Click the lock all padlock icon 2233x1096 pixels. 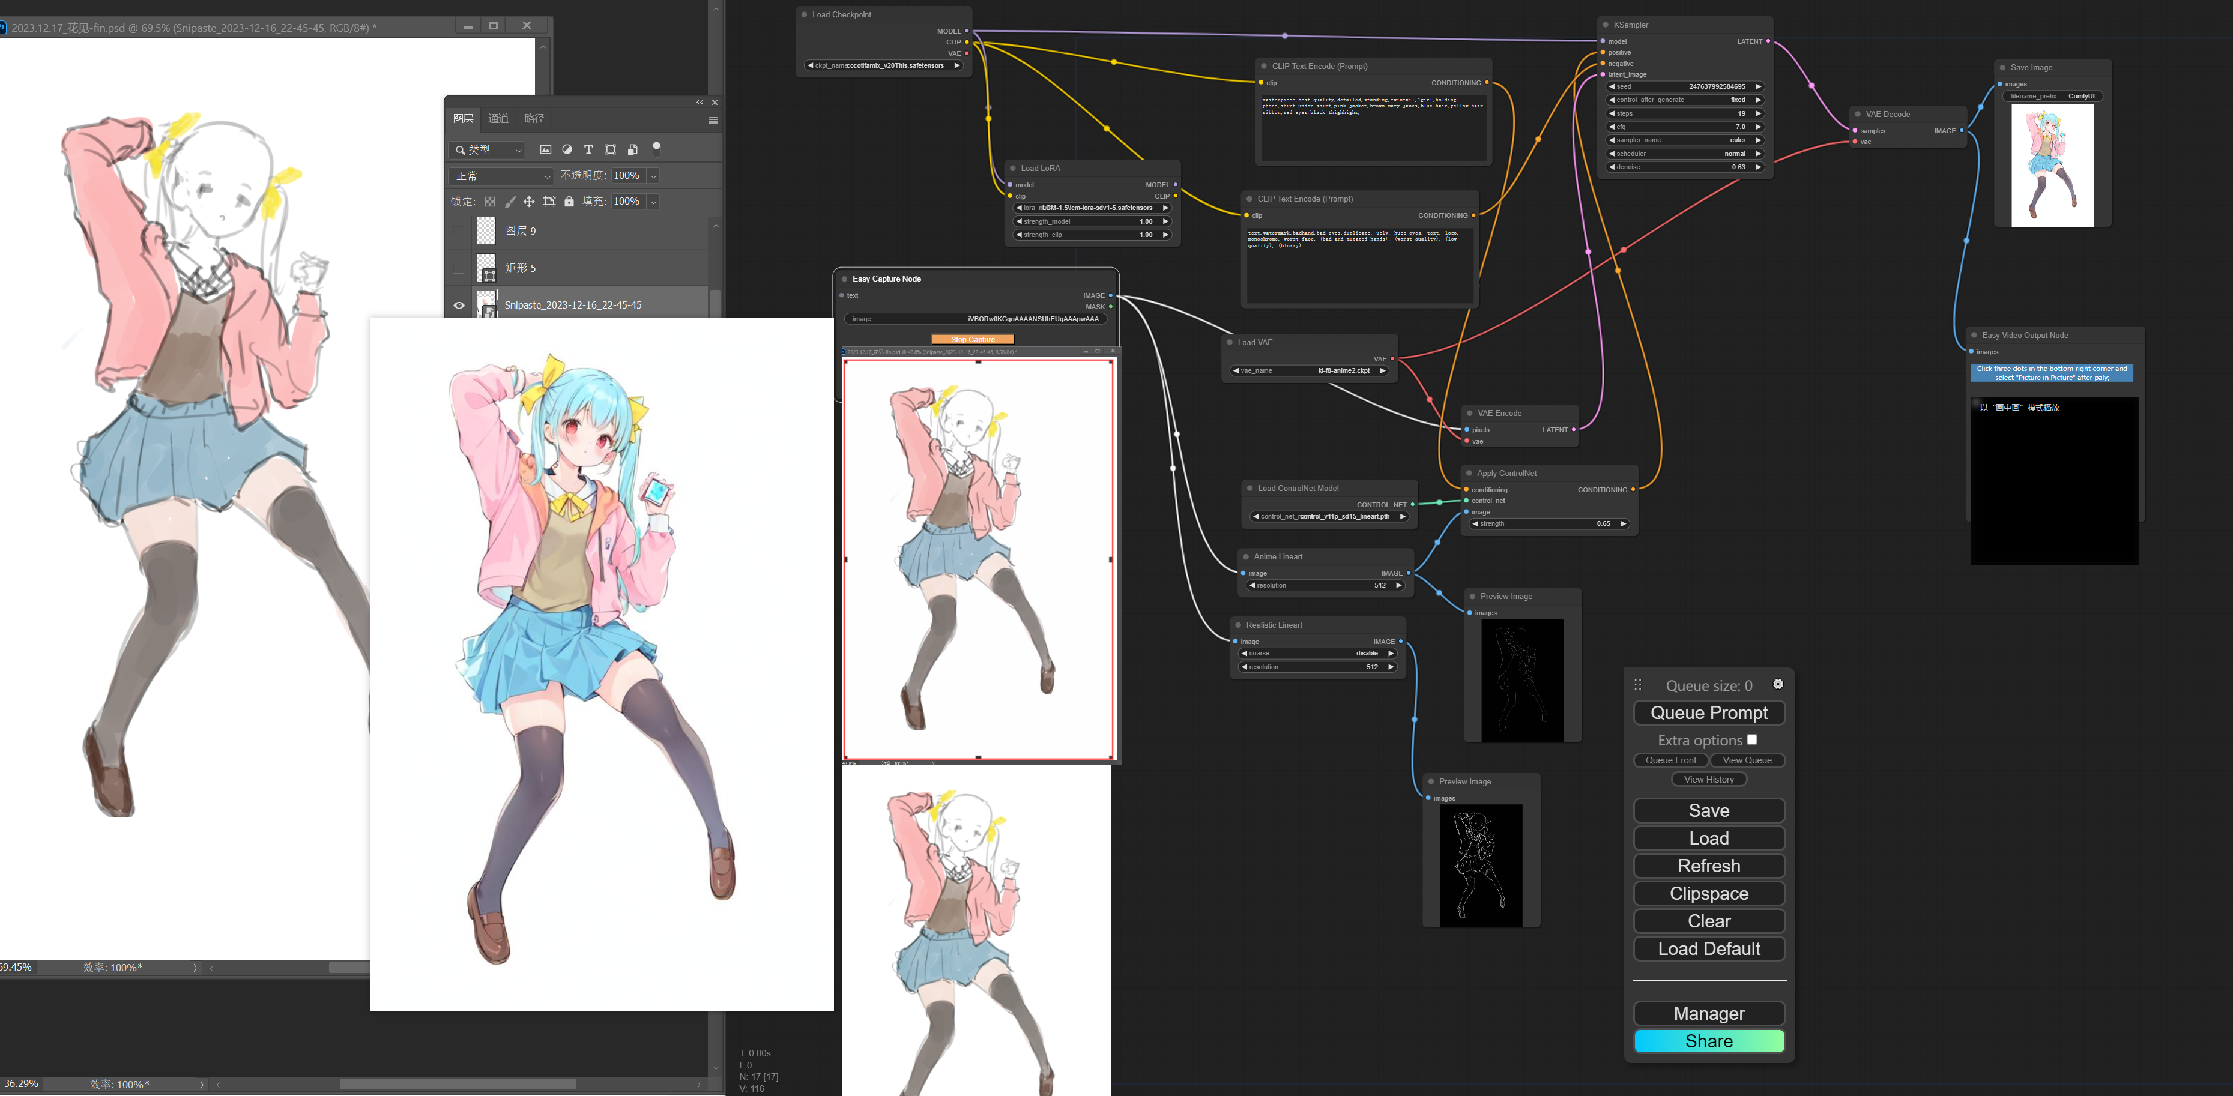(x=569, y=202)
